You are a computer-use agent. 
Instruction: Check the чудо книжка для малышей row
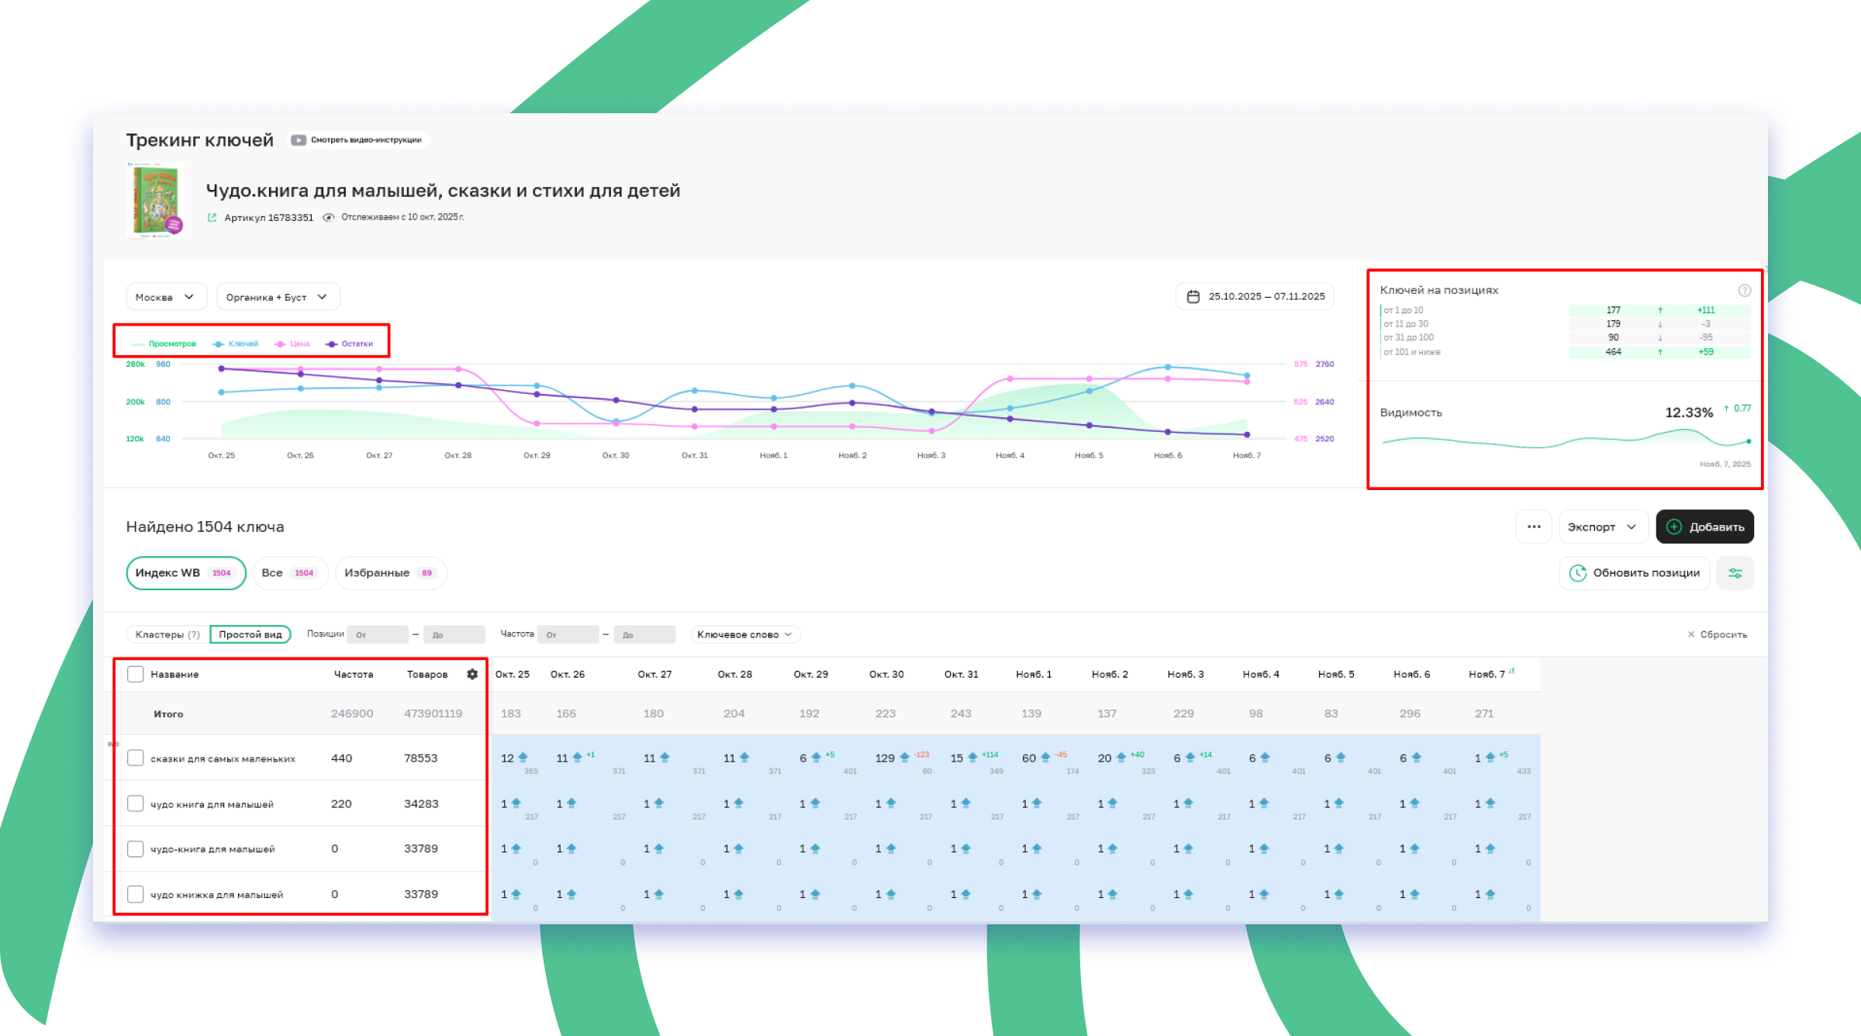coord(136,894)
